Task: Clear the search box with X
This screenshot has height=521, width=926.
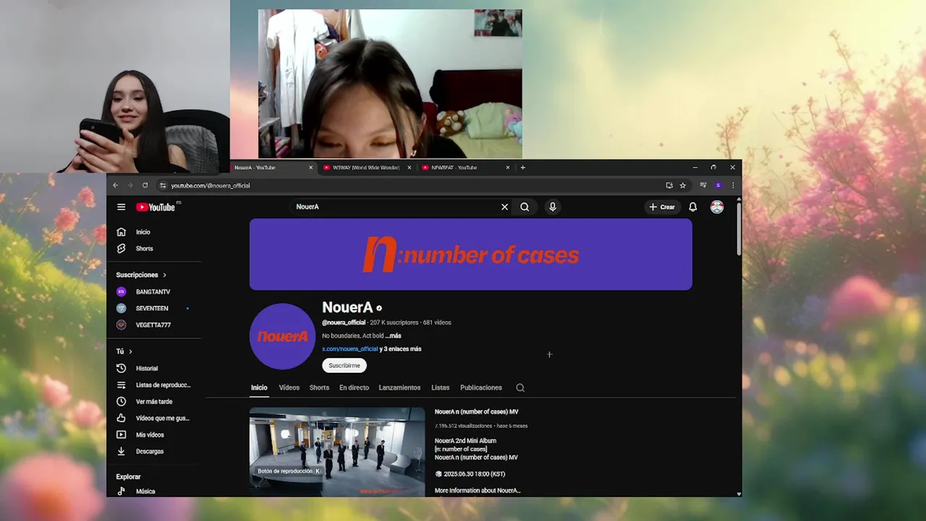Action: [505, 207]
